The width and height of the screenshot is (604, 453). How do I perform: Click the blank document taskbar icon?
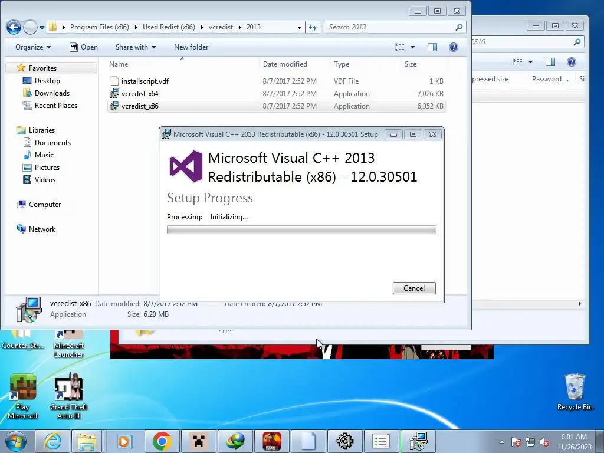pos(308,441)
